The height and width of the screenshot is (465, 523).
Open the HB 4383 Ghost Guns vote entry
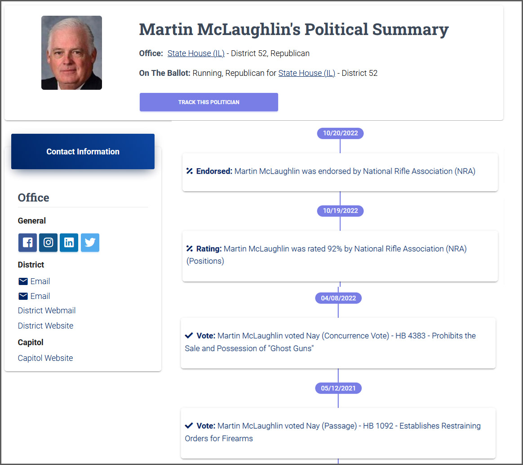coord(330,342)
